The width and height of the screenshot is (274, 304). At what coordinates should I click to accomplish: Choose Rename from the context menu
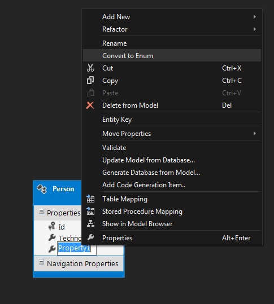pos(172,43)
